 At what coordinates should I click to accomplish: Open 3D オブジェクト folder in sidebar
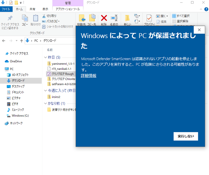click(x=18, y=75)
